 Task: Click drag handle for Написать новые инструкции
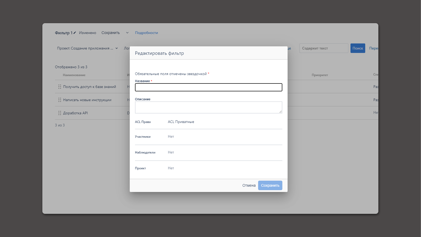(60, 100)
